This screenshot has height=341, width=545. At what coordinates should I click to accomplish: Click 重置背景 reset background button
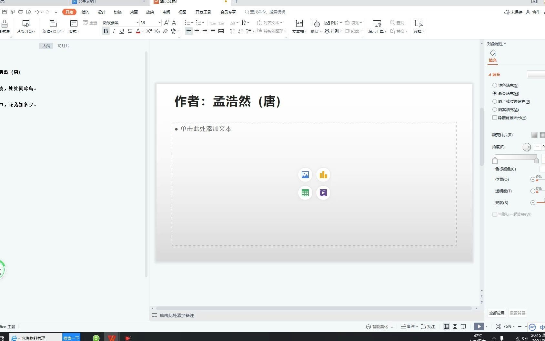518,313
